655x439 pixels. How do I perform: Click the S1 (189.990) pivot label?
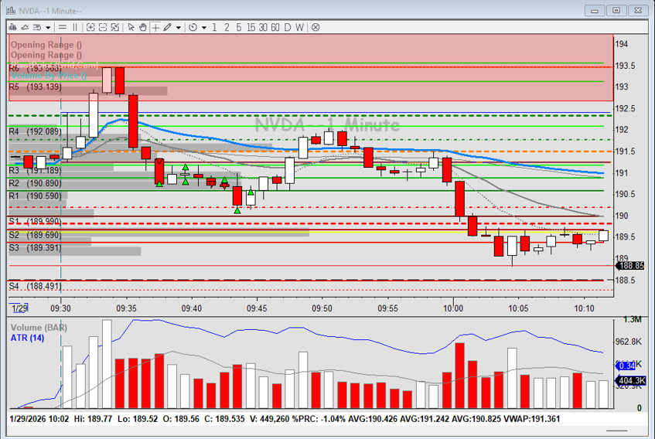point(35,221)
